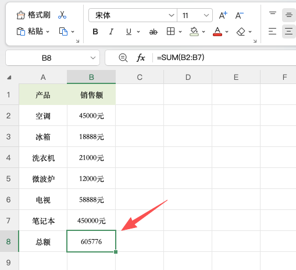Click the Borders icon
The width and height of the screenshot is (296, 270).
(x=170, y=31)
